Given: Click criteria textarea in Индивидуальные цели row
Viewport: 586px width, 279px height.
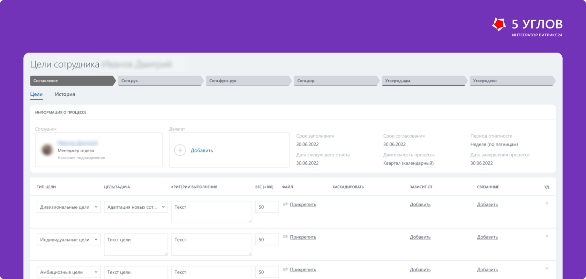Looking at the screenshot, I should [211, 245].
